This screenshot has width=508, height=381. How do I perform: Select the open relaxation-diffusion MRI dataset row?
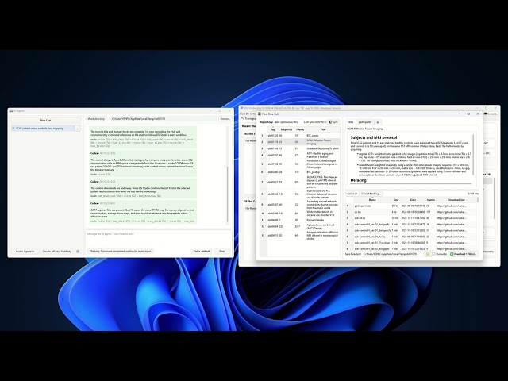click(x=300, y=235)
